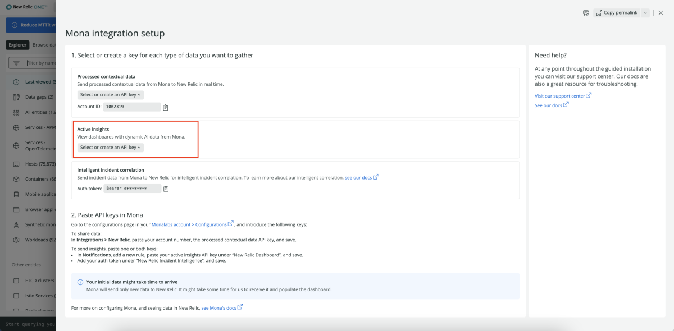
Task: Copy the Account ID to clipboard
Action: click(166, 107)
